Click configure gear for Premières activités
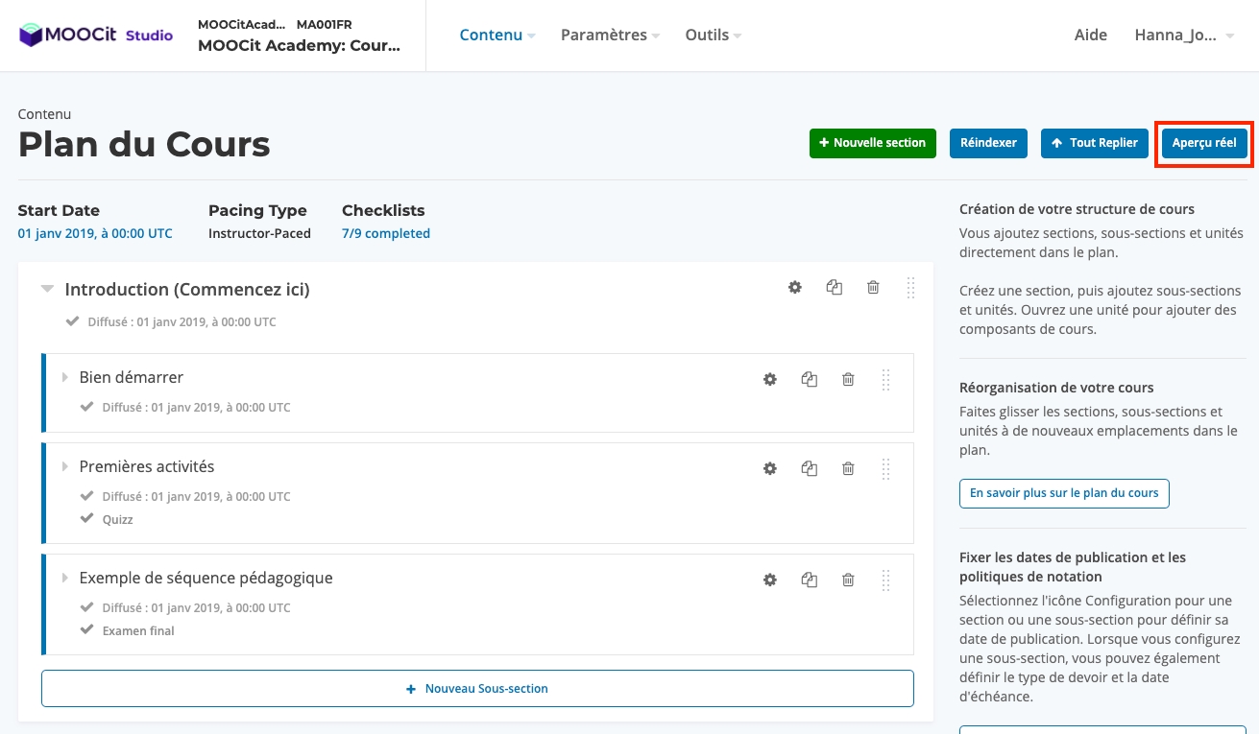Image resolution: width=1259 pixels, height=734 pixels. point(769,468)
